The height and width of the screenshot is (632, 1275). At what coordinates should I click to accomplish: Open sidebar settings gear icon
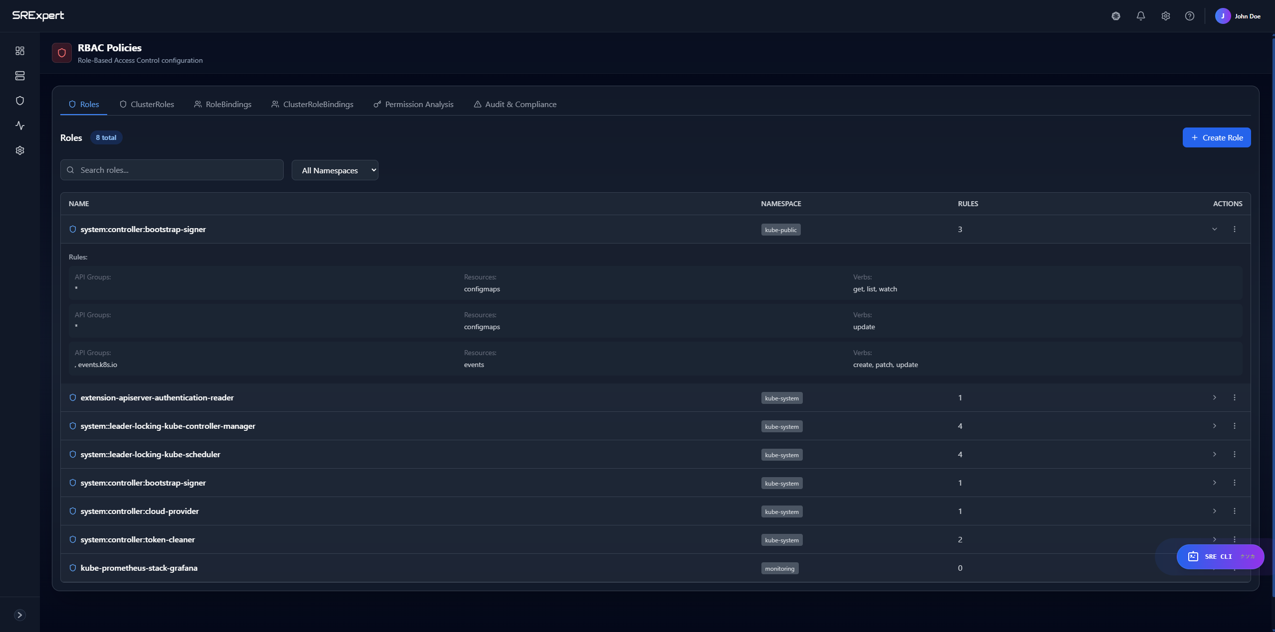click(19, 150)
